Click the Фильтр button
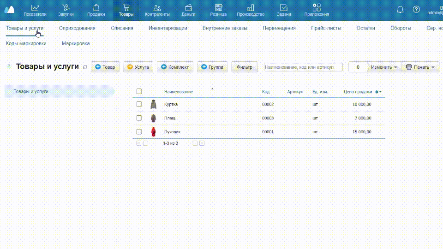 (x=245, y=67)
